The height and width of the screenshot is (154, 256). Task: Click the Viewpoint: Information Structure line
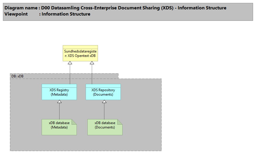pyautogui.click(x=48, y=14)
